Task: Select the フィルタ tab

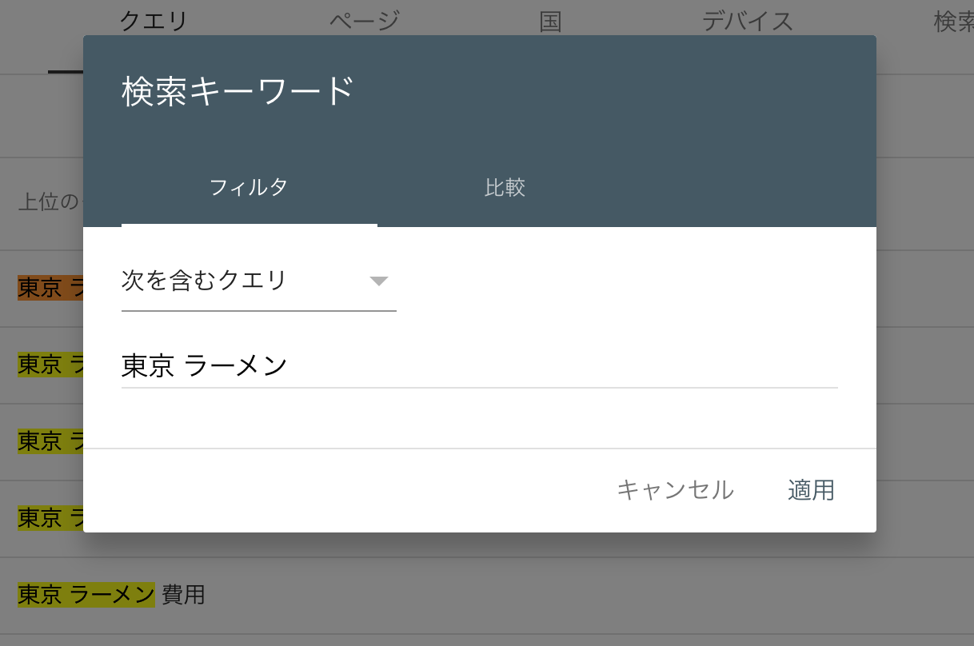Action: 249,187
